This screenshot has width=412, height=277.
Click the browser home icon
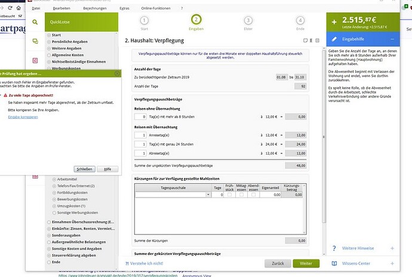click(x=19, y=8)
